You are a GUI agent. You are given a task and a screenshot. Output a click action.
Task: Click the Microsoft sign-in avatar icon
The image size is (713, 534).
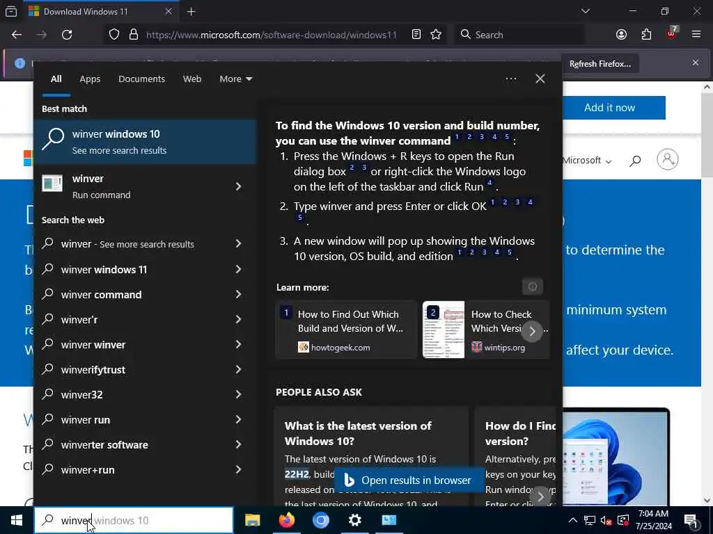(668, 159)
